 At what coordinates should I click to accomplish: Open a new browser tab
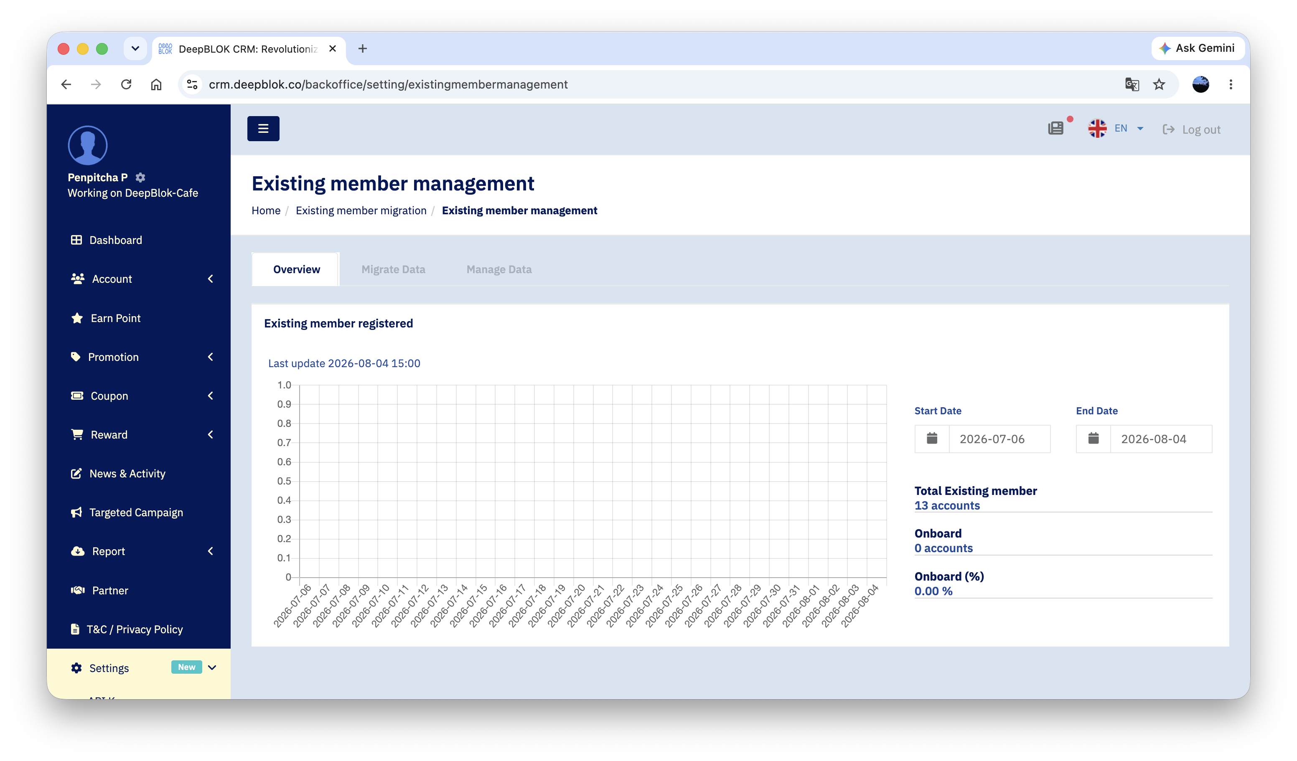[x=362, y=48]
